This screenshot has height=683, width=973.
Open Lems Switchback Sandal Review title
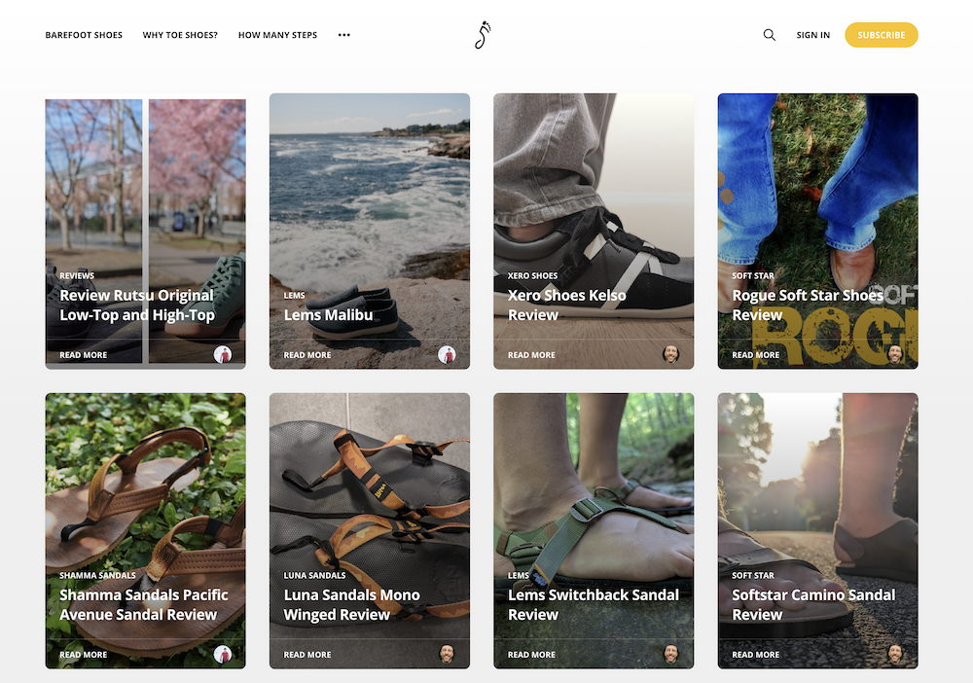[x=594, y=604]
